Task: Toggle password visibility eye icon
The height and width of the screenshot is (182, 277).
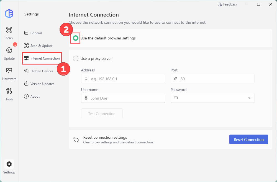Action: click(250, 98)
